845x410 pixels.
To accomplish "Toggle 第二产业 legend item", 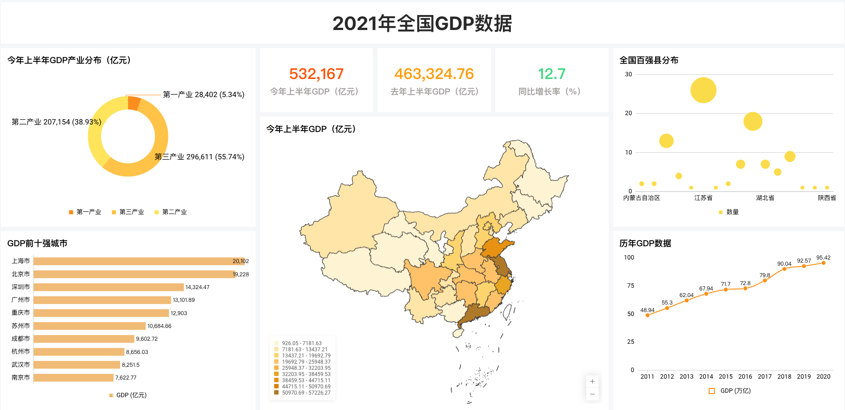I will tap(170, 212).
